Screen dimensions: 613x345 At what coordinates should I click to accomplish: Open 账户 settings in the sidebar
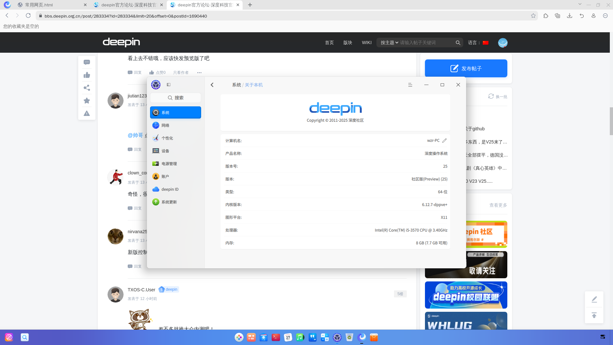[176, 176]
